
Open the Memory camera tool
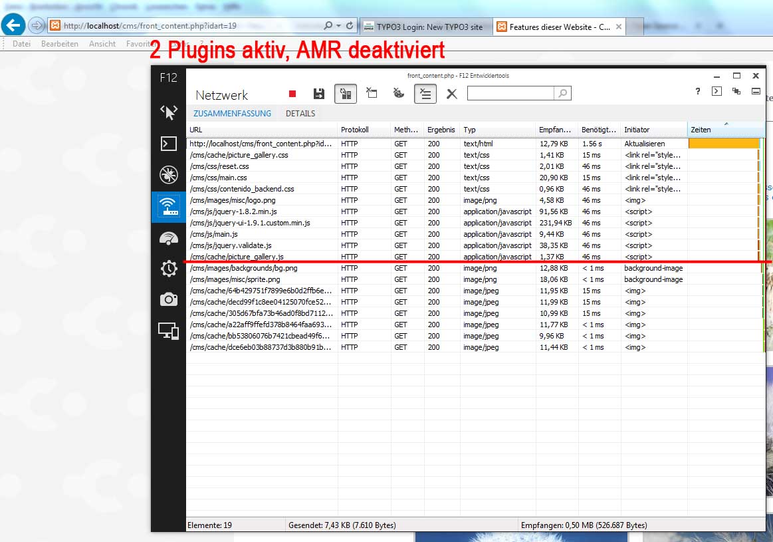(168, 300)
